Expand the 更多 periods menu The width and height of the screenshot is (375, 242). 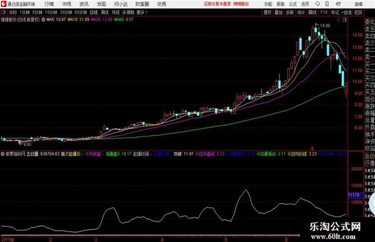click(142, 12)
